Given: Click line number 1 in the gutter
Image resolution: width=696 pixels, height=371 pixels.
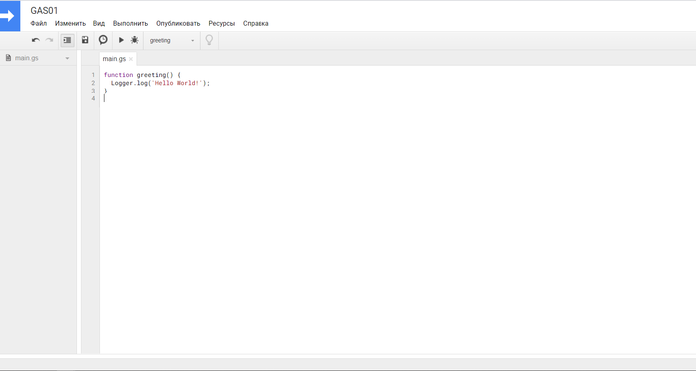Looking at the screenshot, I should tap(93, 75).
